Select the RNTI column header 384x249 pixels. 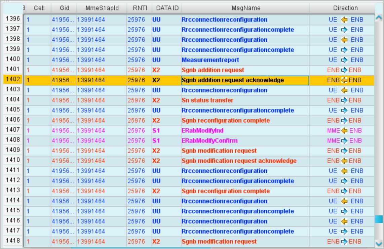tap(139, 8)
